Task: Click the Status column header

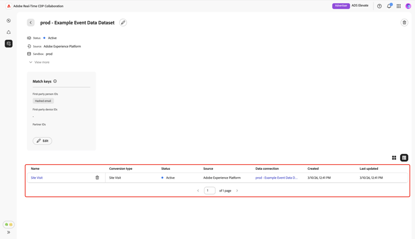Action: pyautogui.click(x=165, y=169)
